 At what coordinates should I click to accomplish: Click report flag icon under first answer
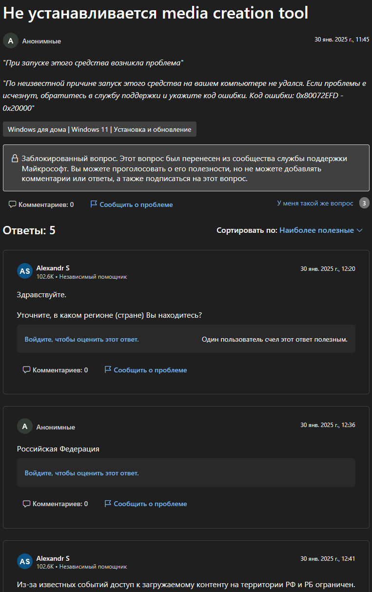point(108,370)
